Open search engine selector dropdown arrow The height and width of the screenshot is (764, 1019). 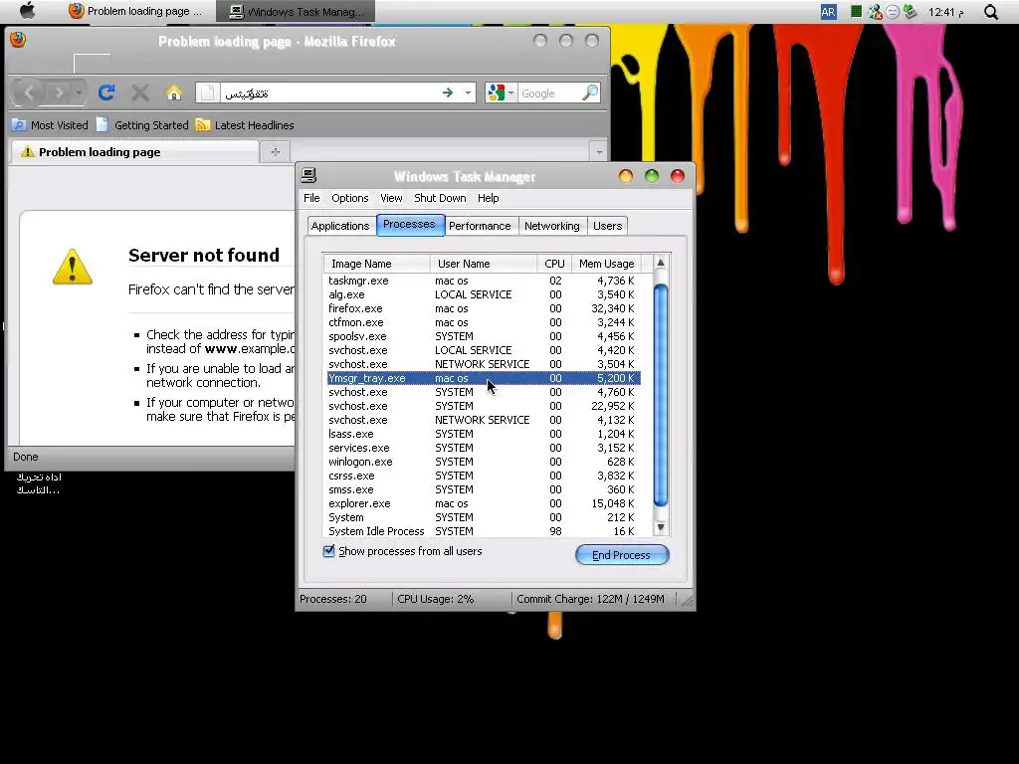click(510, 93)
